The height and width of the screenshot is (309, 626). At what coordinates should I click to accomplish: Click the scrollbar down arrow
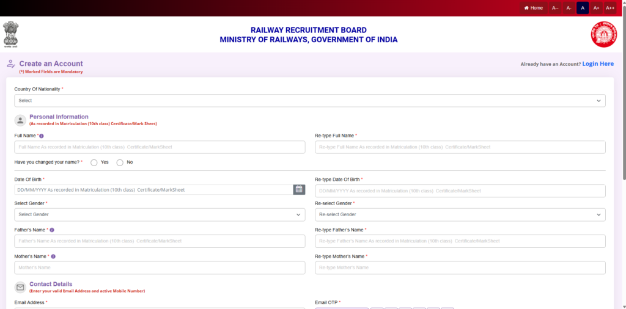[x=623, y=306]
